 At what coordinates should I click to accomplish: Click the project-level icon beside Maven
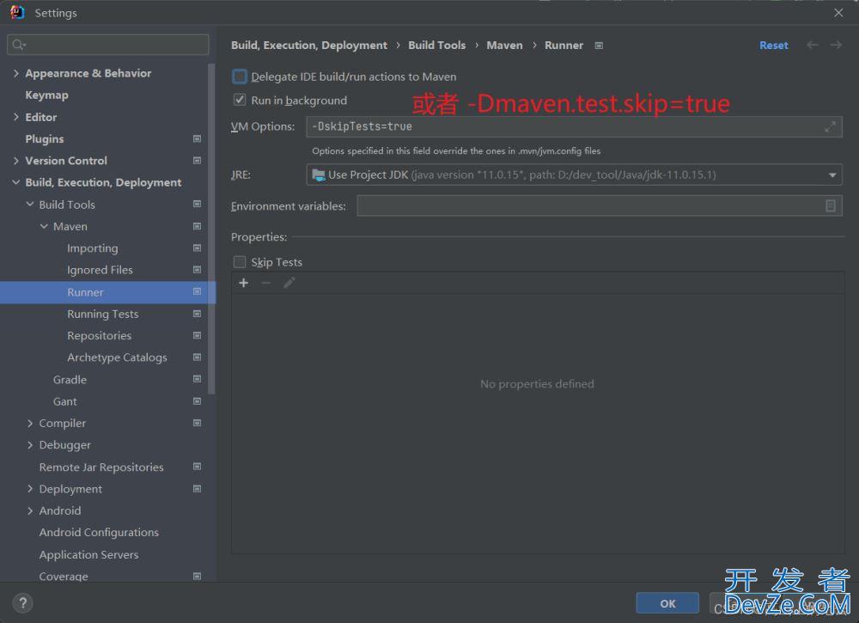(x=198, y=226)
